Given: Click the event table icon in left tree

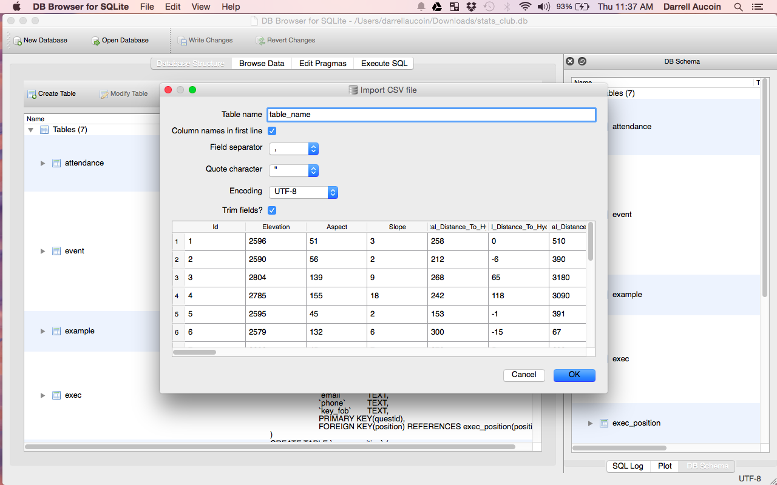Looking at the screenshot, I should coord(56,251).
